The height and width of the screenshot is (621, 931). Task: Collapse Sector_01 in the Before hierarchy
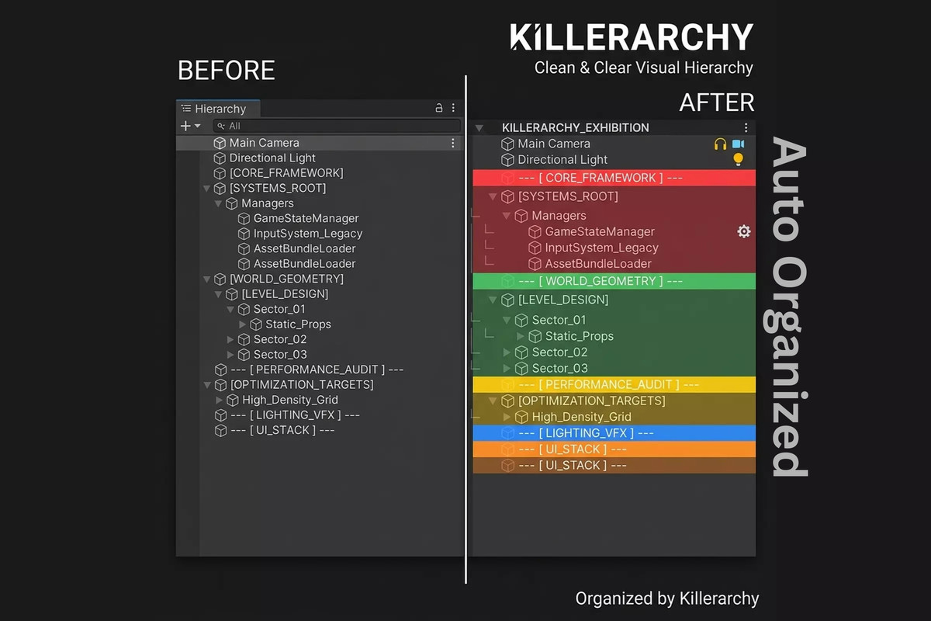click(x=230, y=309)
